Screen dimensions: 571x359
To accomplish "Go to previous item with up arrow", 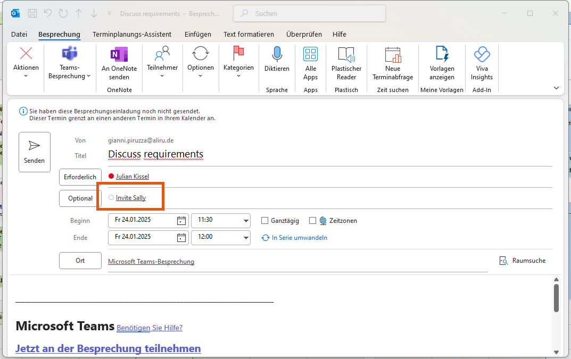I will [x=79, y=13].
